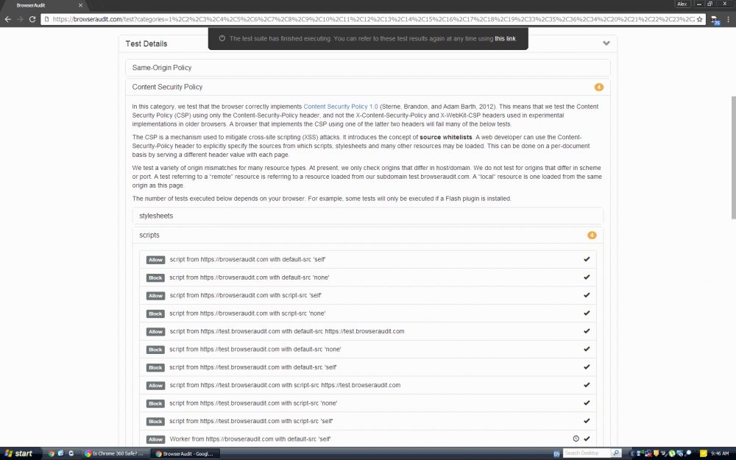736x460 pixels.
Task: Click the clock icon on the Worker test row
Action: pyautogui.click(x=576, y=439)
